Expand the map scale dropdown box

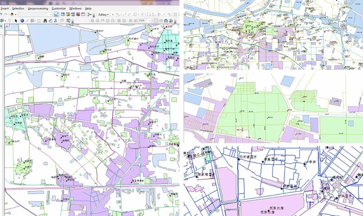point(50,14)
